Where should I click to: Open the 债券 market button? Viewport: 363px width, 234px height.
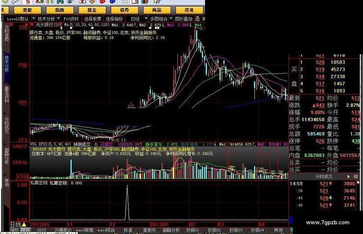click(x=124, y=10)
